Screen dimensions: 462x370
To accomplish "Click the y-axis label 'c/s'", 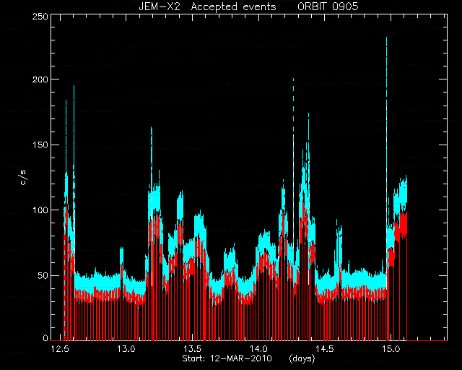I will click(23, 178).
